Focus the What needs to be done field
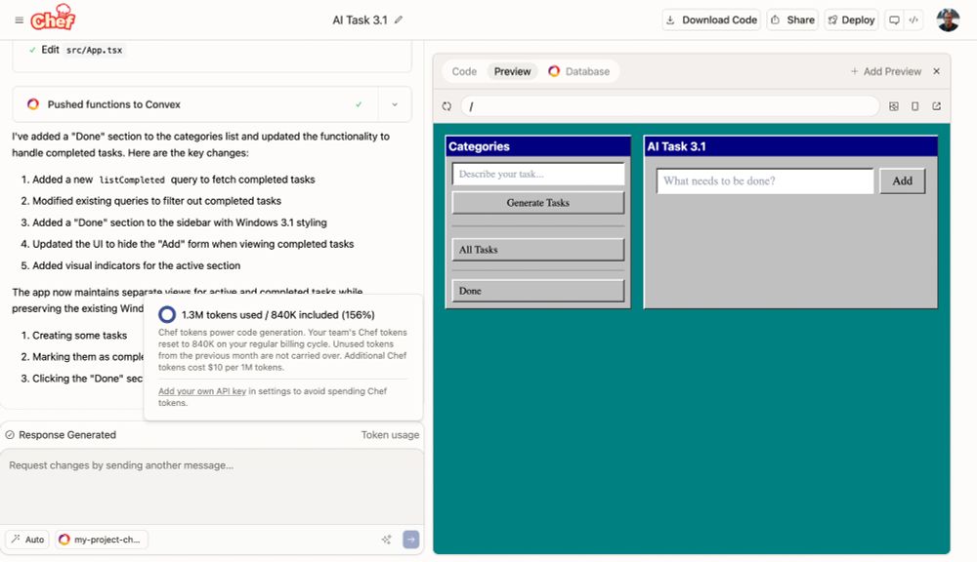977x562 pixels. point(765,181)
